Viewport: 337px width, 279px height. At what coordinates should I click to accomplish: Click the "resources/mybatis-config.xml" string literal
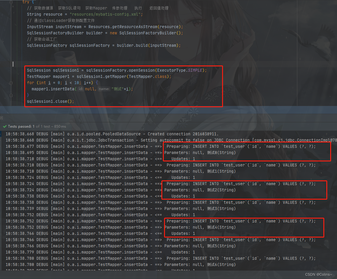coord(105,15)
